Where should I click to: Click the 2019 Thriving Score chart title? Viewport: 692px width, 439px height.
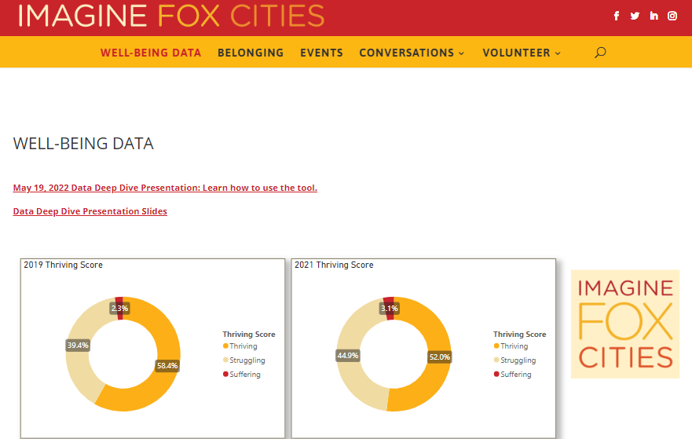pyautogui.click(x=63, y=265)
